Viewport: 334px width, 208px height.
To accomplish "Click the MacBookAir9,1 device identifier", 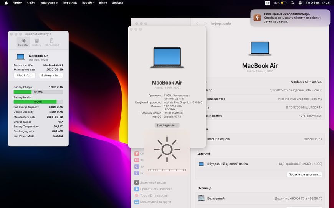I will 53,65.
